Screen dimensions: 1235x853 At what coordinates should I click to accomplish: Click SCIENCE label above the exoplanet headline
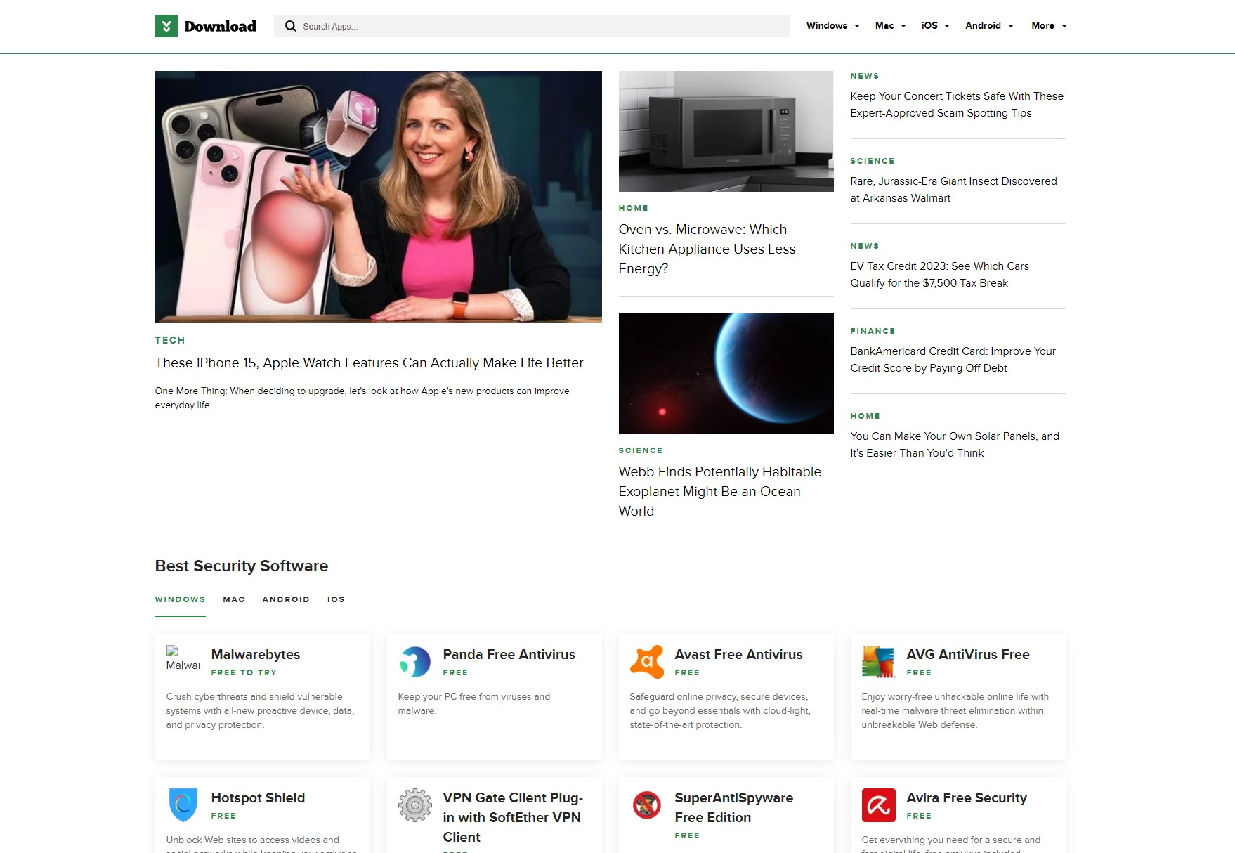pos(641,450)
